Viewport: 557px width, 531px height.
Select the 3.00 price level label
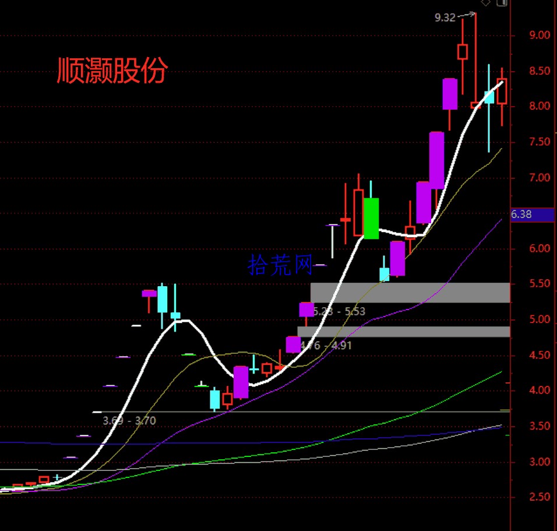(540, 462)
